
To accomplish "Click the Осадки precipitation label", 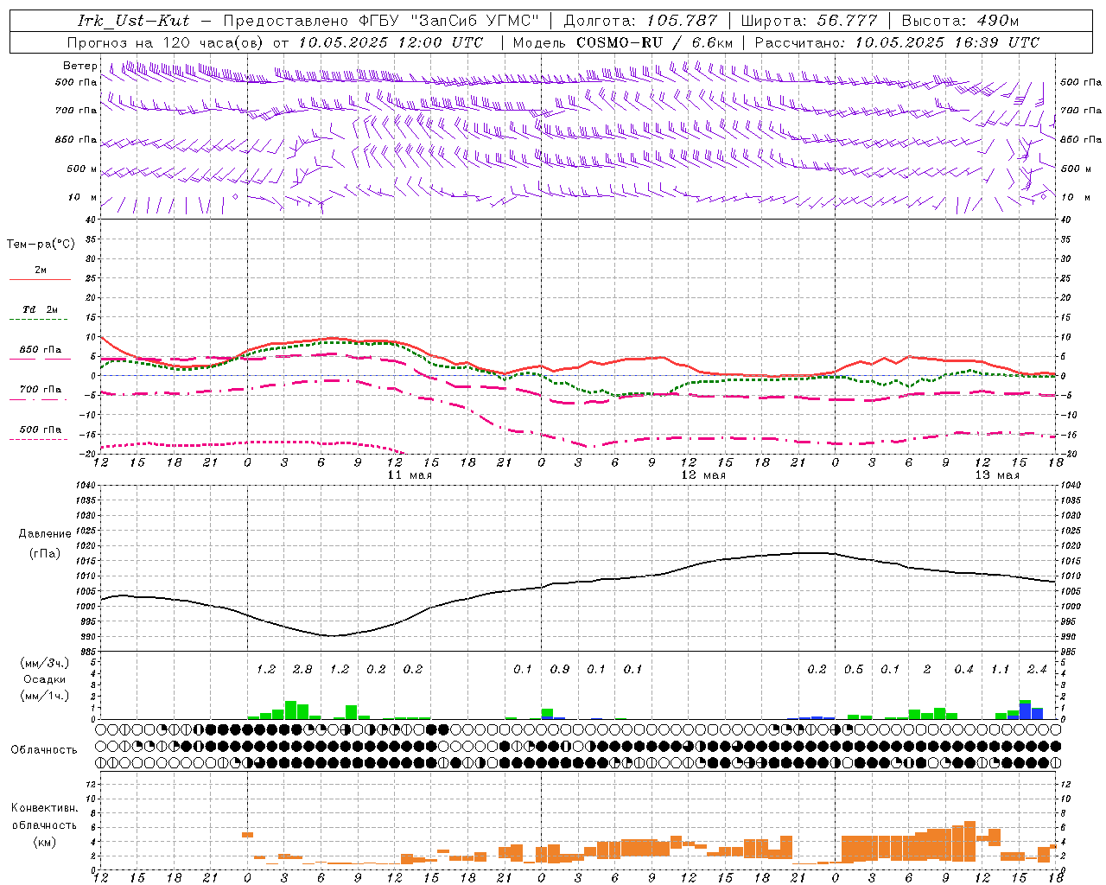I will click(45, 679).
